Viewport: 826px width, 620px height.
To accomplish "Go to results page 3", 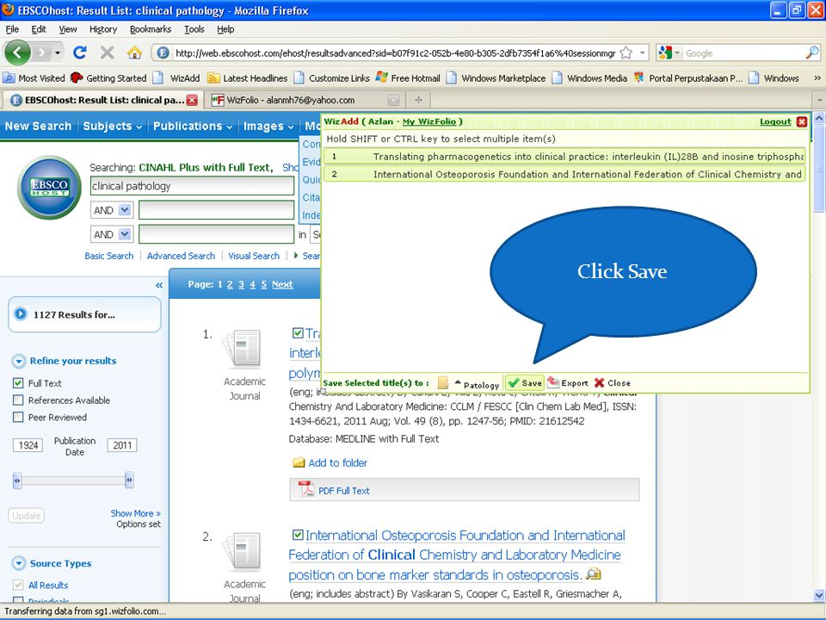I will [241, 285].
